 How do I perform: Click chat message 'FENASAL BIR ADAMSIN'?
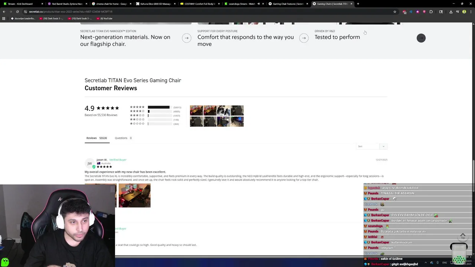pyautogui.click(x=397, y=193)
